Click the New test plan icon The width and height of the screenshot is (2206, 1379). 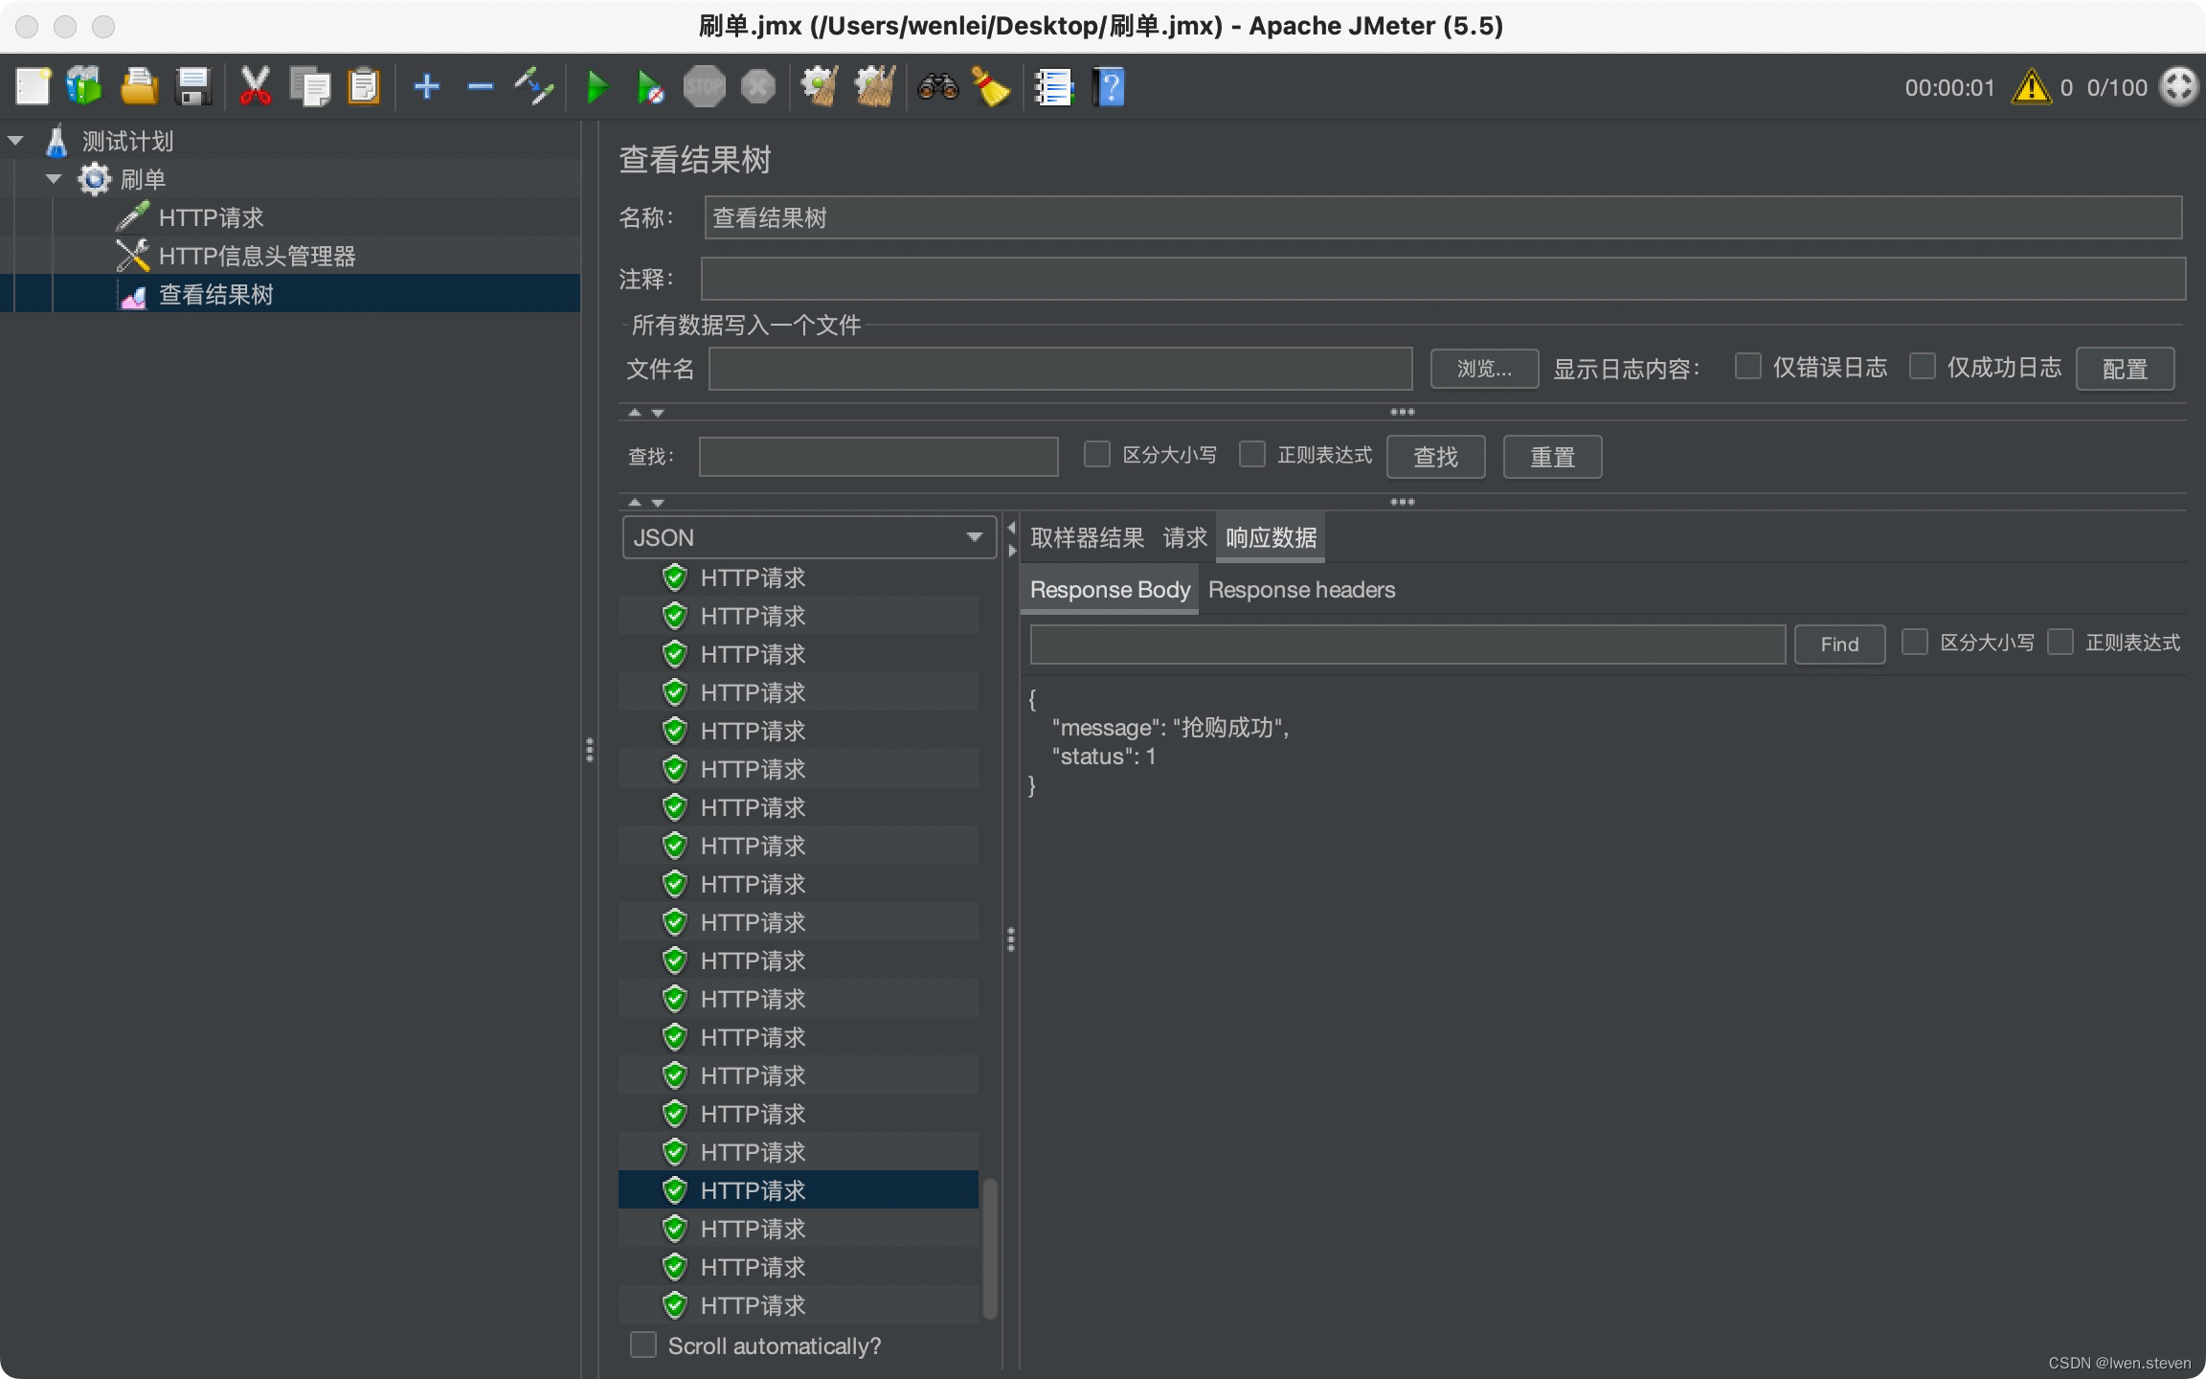point(33,87)
